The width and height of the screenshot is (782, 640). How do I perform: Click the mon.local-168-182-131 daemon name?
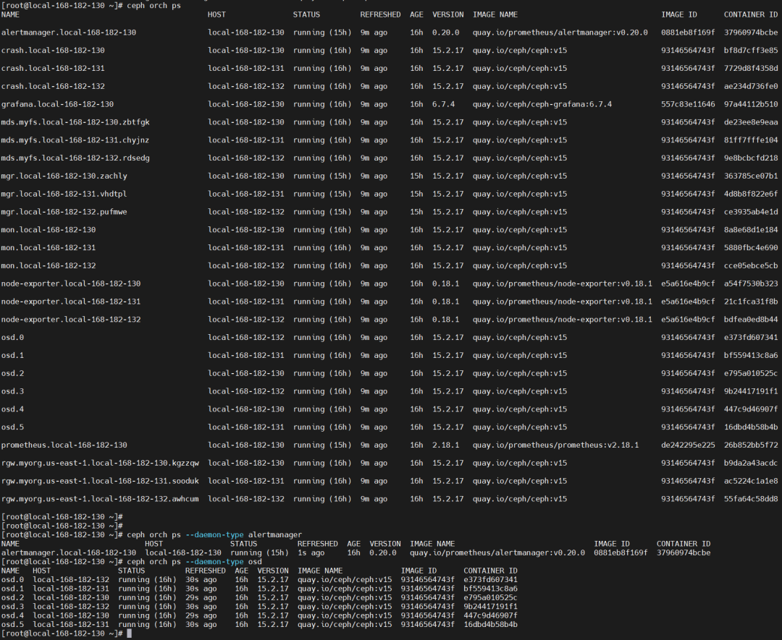click(49, 247)
